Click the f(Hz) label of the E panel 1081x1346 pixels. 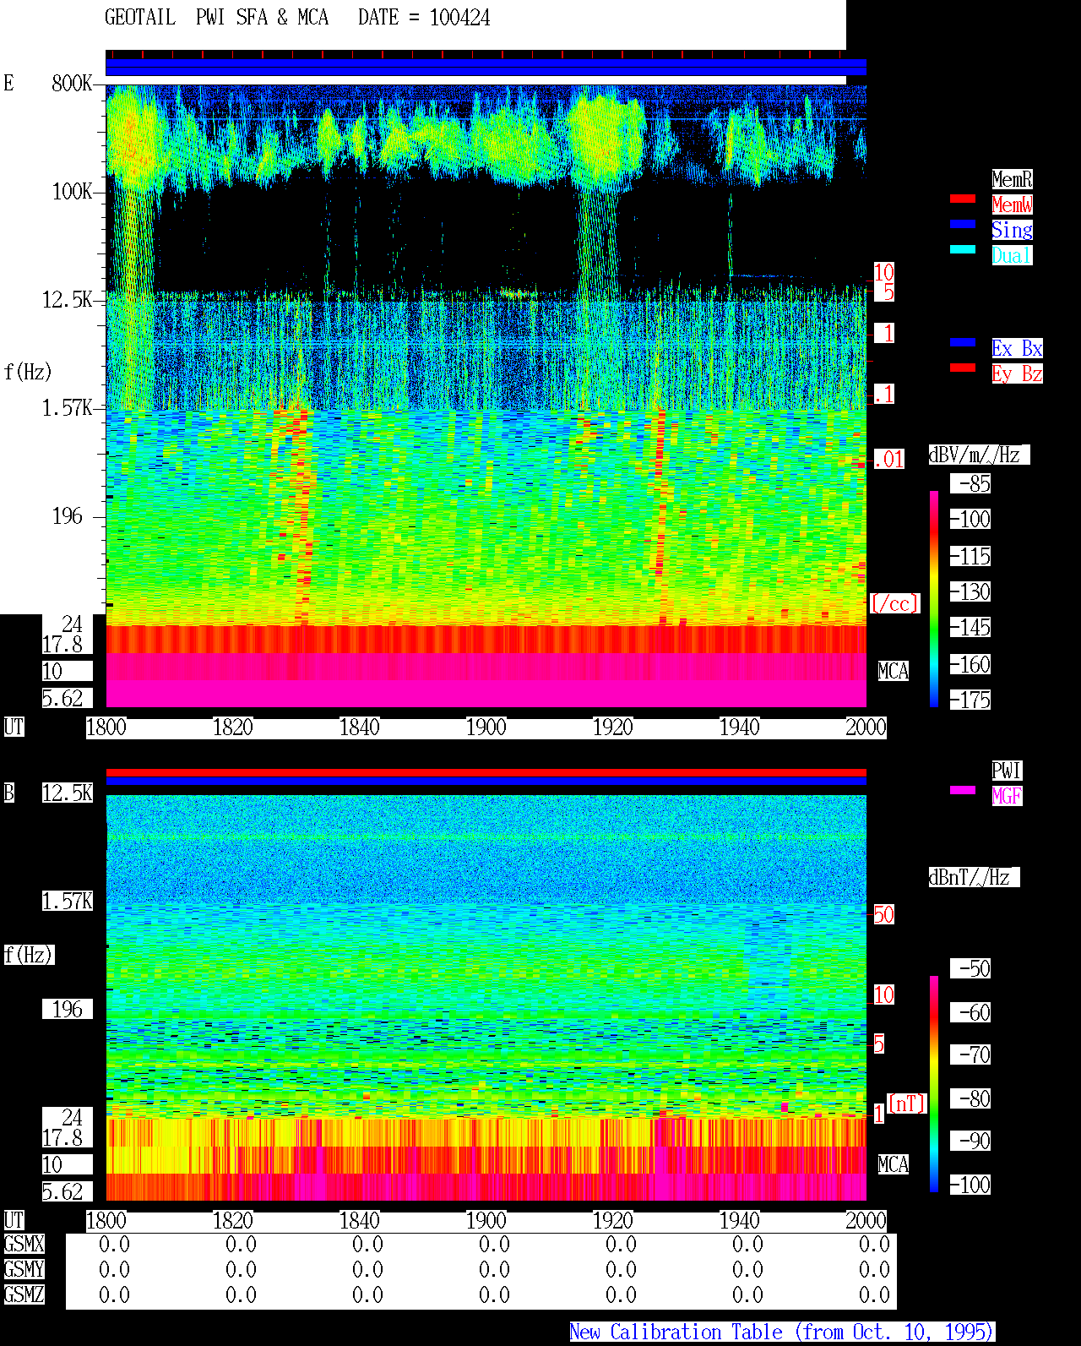(28, 372)
